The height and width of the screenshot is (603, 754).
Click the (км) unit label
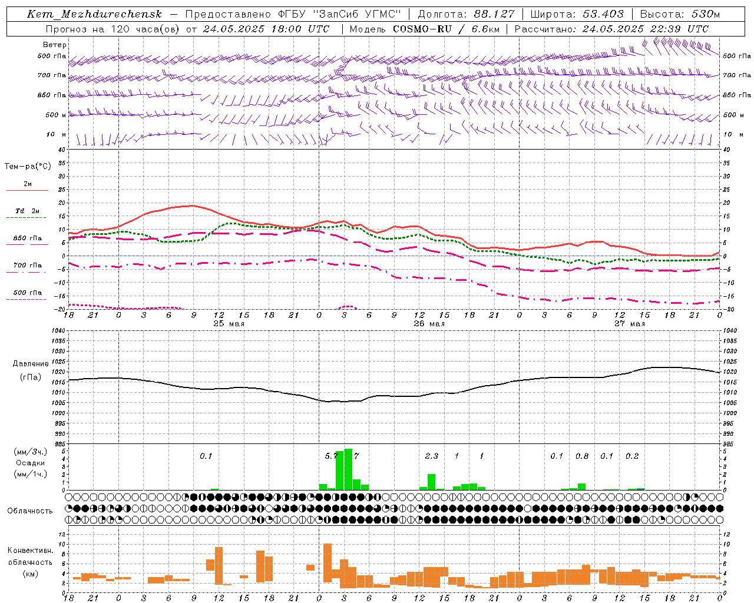(30, 573)
